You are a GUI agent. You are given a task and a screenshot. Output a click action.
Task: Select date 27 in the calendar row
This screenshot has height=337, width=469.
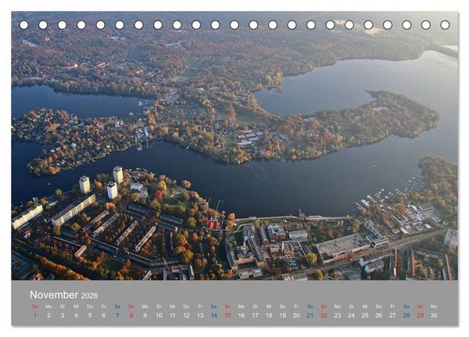[x=392, y=315]
